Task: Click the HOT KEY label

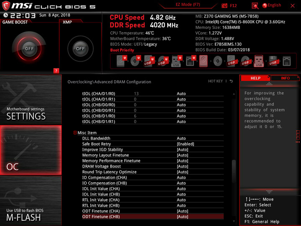Action: point(215,81)
